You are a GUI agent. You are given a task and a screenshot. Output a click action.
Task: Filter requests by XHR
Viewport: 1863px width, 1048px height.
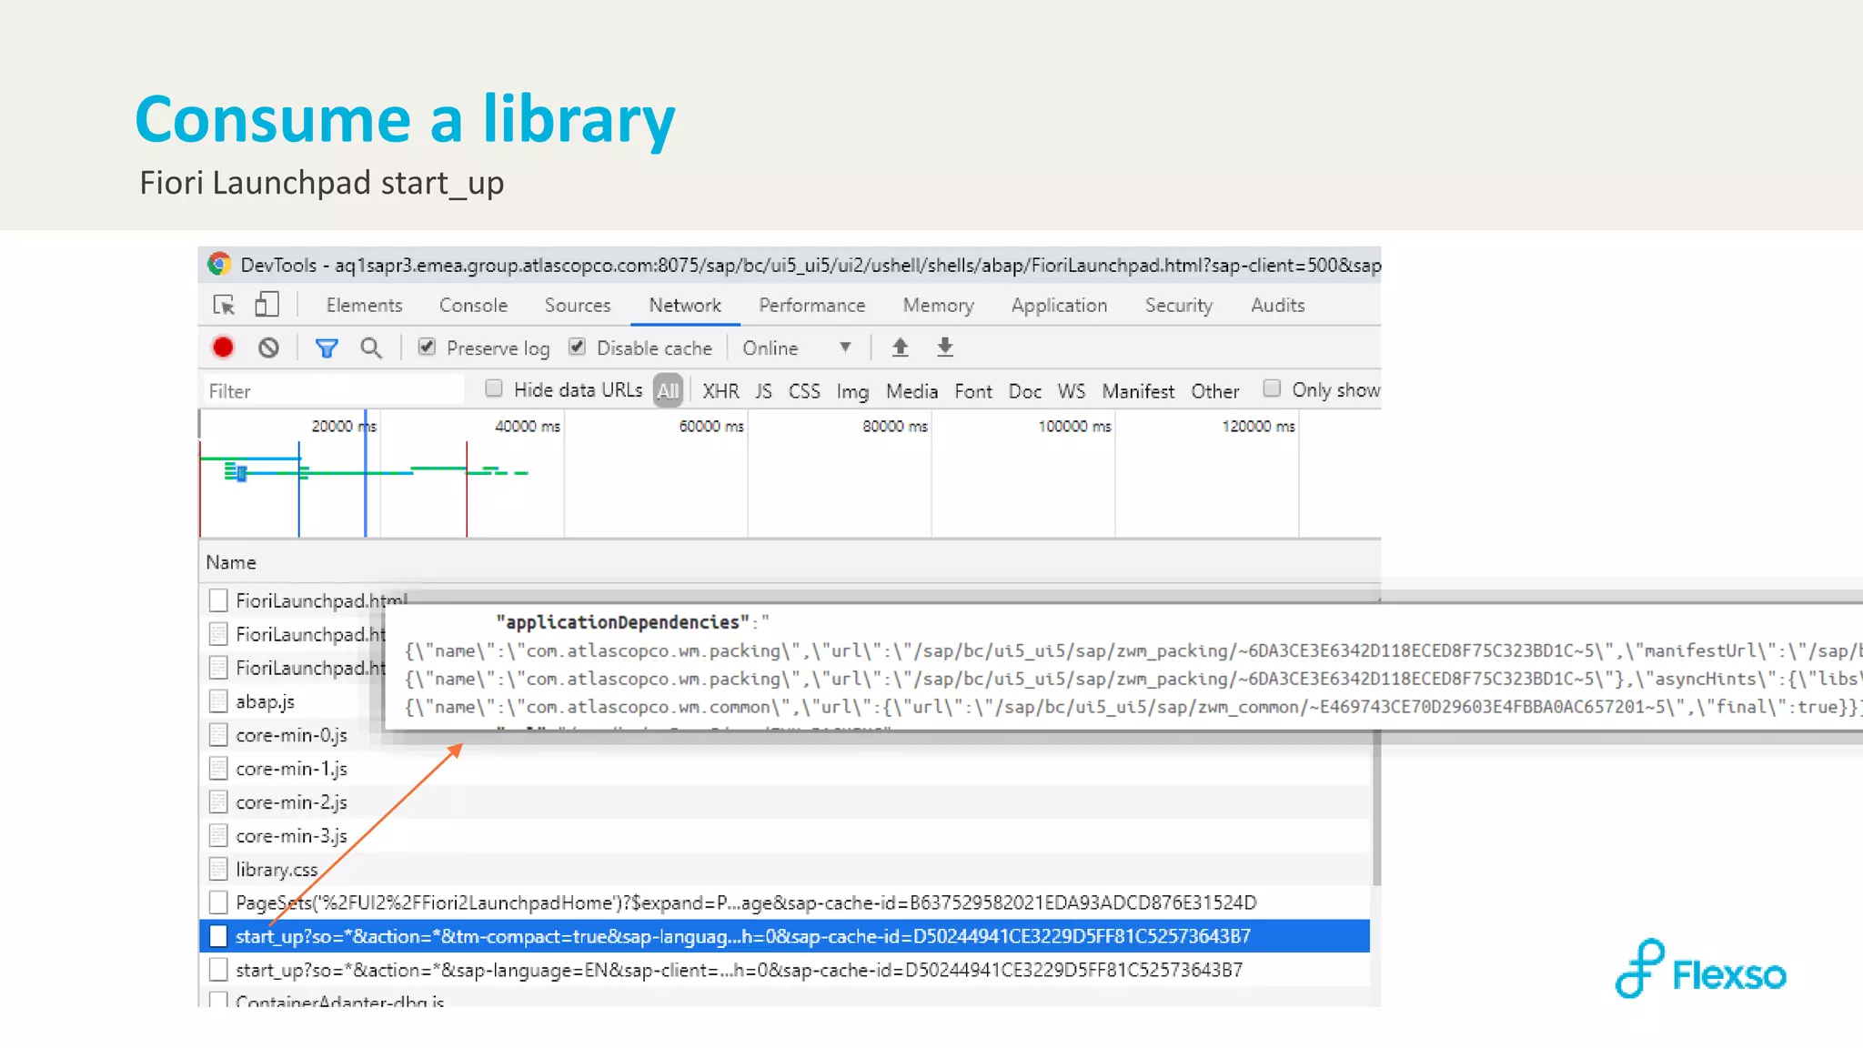click(x=720, y=390)
